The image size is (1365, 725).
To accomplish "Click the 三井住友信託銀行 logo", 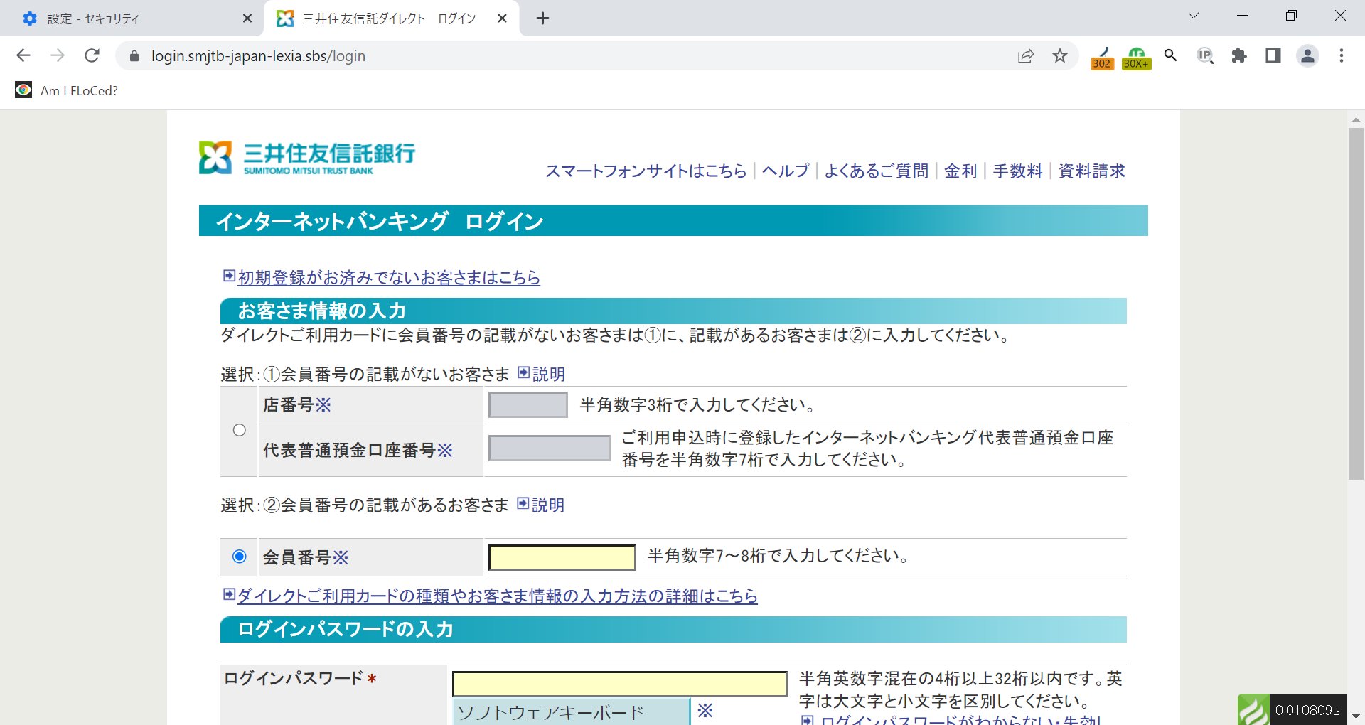I will [307, 157].
